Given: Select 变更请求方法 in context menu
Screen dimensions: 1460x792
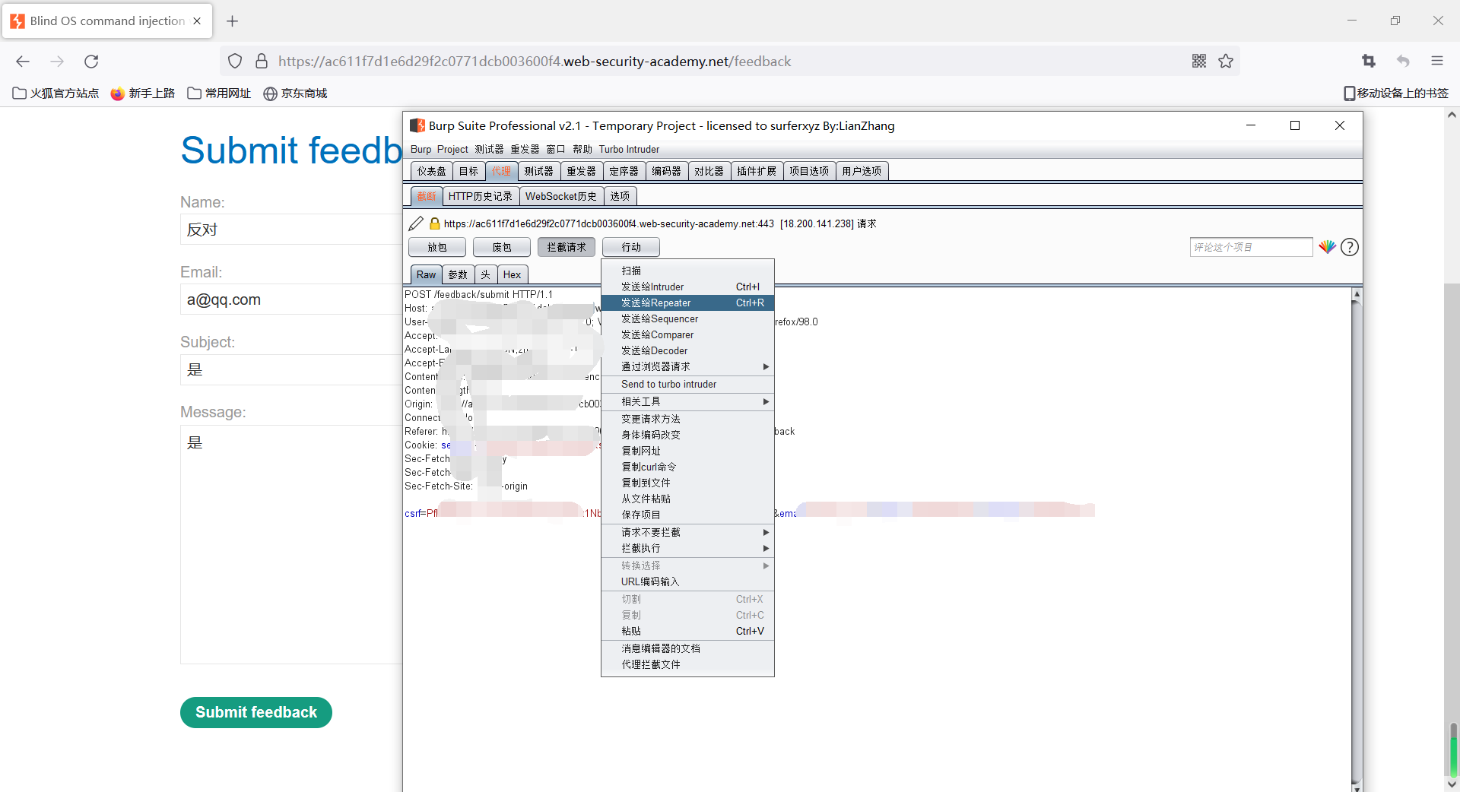Looking at the screenshot, I should click(687, 419).
